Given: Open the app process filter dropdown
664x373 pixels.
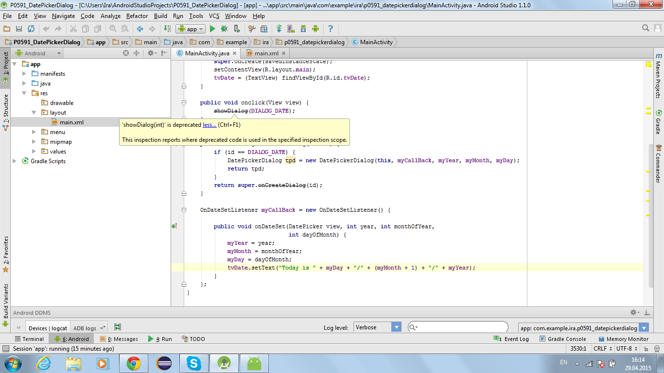Looking at the screenshot, I should pos(584,328).
